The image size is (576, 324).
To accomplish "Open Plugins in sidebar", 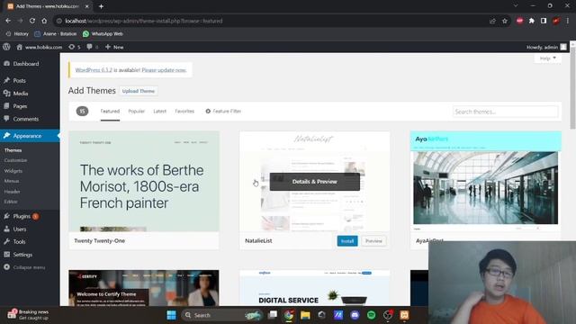I will click(x=22, y=216).
